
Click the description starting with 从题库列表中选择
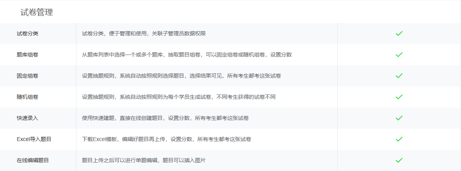coord(187,55)
